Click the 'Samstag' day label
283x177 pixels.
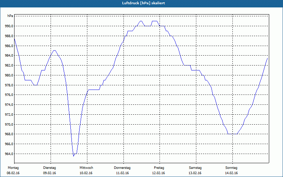click(195, 168)
